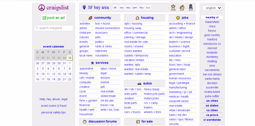Switch to the scz subarea tab
The width and height of the screenshot is (255, 126).
(148, 8)
